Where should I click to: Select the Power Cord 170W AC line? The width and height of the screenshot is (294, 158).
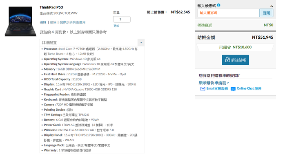[78, 125]
